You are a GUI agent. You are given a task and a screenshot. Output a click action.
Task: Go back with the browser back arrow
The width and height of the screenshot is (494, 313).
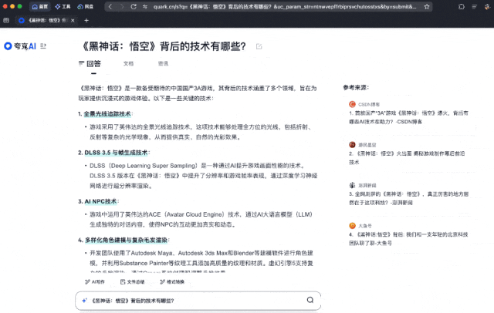112,6
